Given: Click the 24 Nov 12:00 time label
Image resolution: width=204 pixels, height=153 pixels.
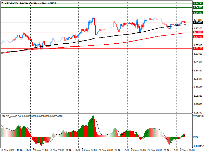Looking at the screenshot, I should pos(122,150).
